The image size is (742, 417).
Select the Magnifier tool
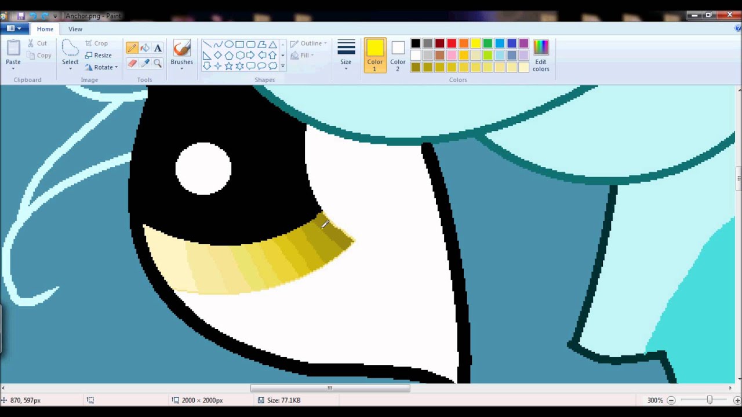pos(158,63)
